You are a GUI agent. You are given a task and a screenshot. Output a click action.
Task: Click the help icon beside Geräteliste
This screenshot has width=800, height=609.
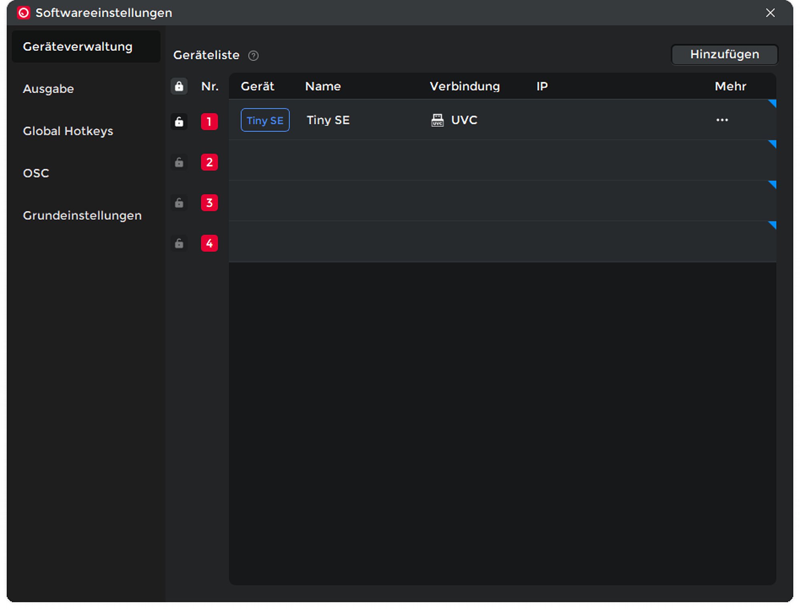click(x=253, y=56)
